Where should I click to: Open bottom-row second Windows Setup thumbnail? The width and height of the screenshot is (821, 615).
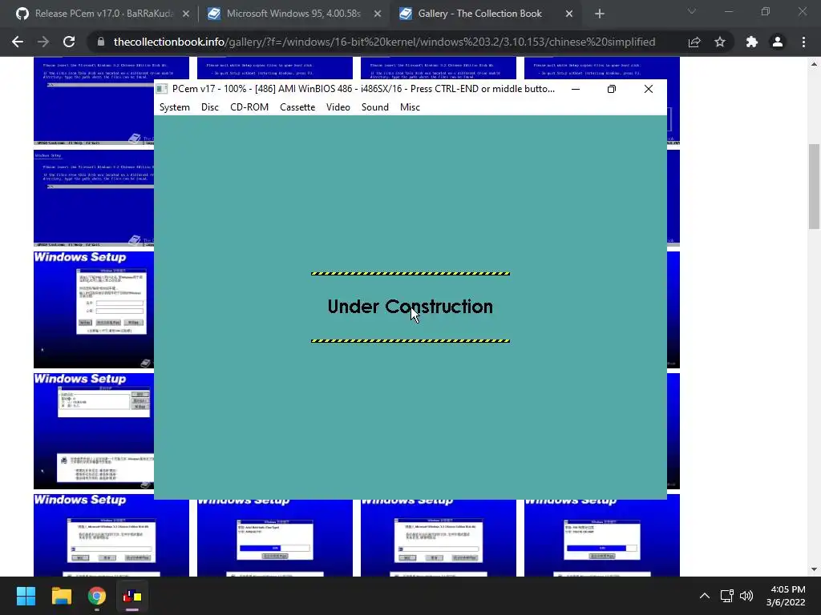[x=275, y=538]
